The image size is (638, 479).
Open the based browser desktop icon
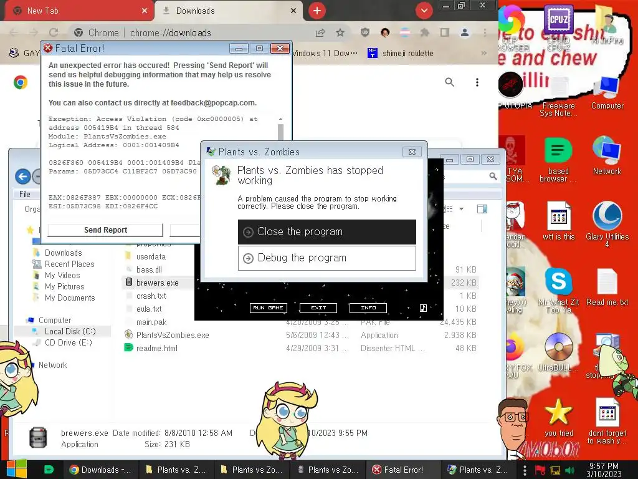pos(558,159)
